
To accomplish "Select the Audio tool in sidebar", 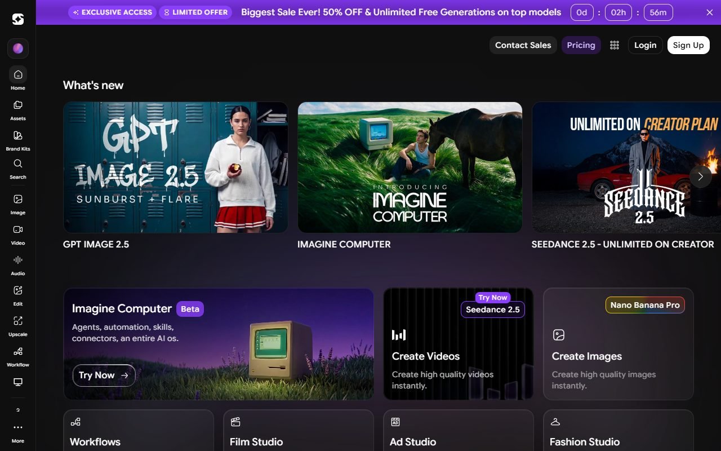I will [18, 265].
